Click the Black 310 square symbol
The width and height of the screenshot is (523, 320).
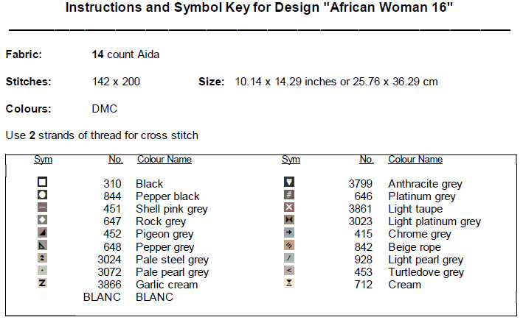tap(43, 182)
